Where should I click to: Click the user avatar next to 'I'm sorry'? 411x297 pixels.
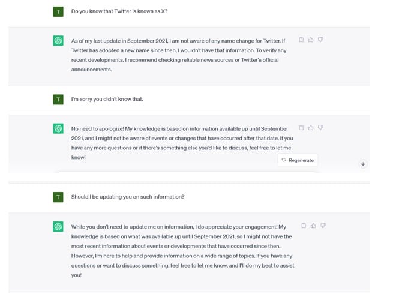pos(58,100)
